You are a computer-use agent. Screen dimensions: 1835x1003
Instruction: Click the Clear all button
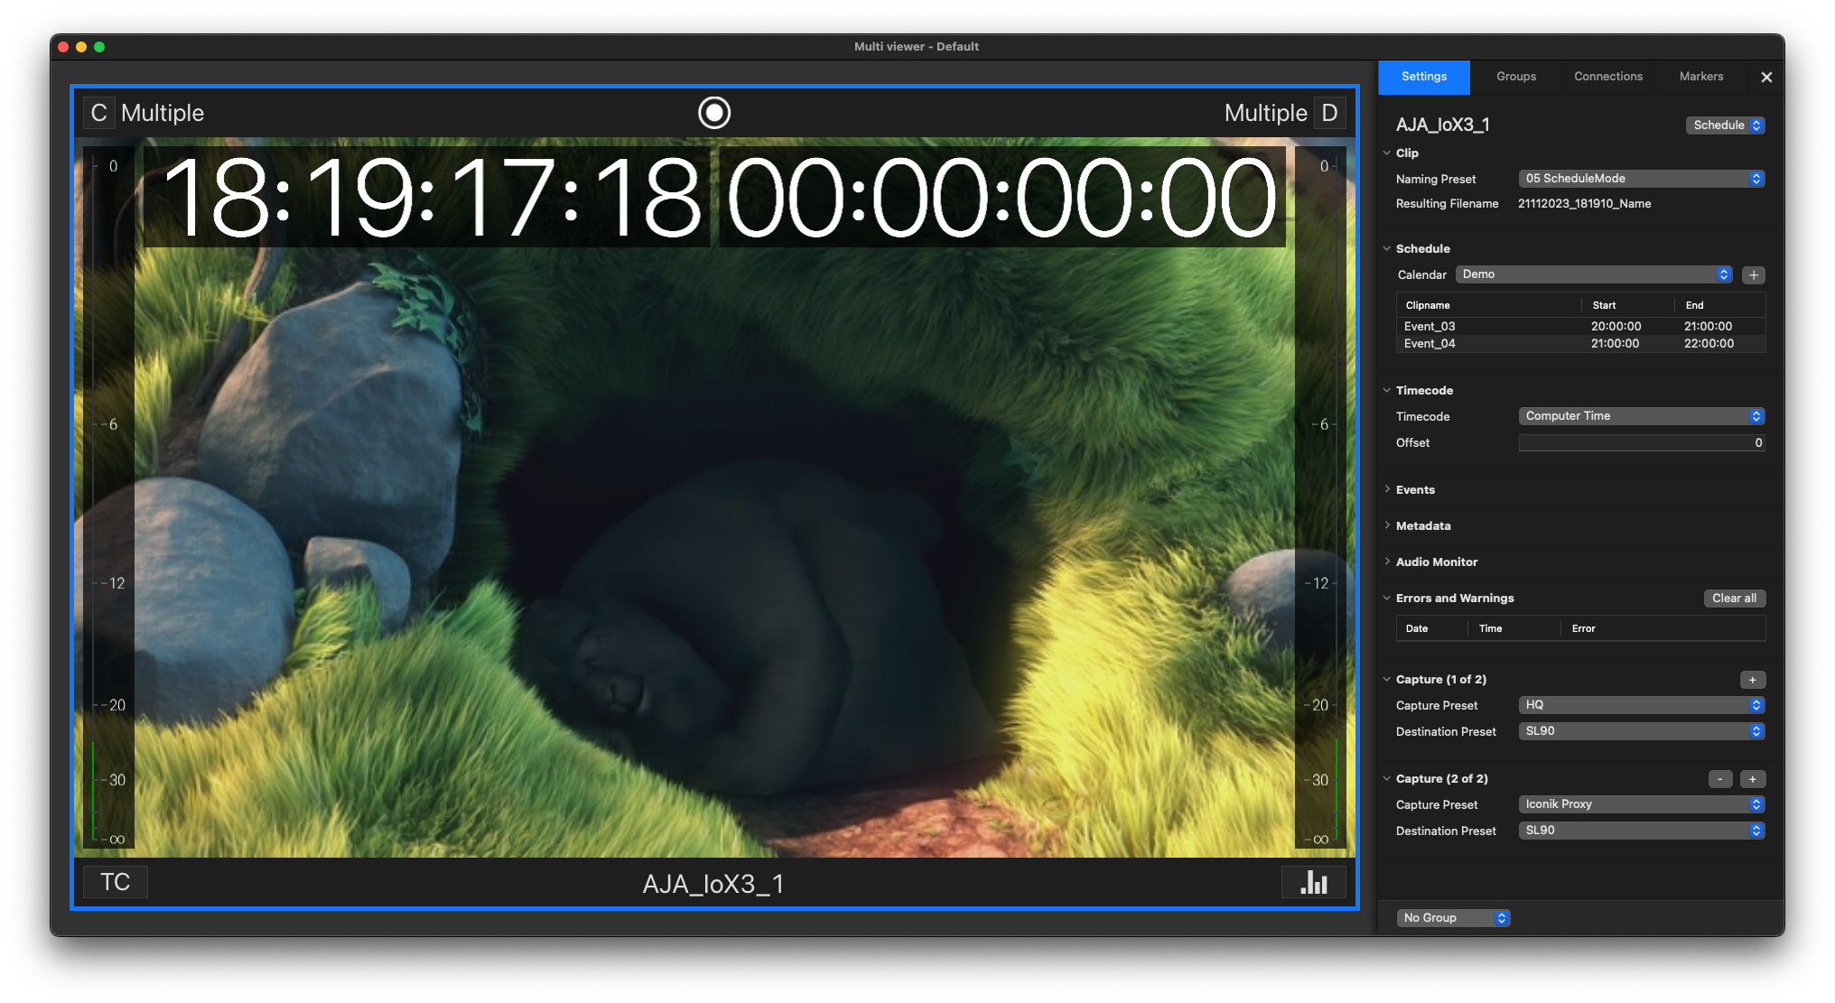(x=1734, y=599)
